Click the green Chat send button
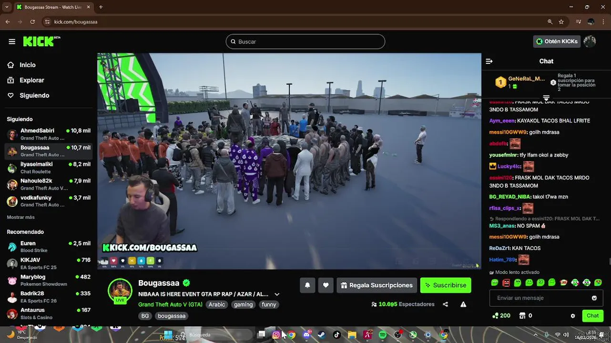This screenshot has height=343, width=611. point(593,316)
